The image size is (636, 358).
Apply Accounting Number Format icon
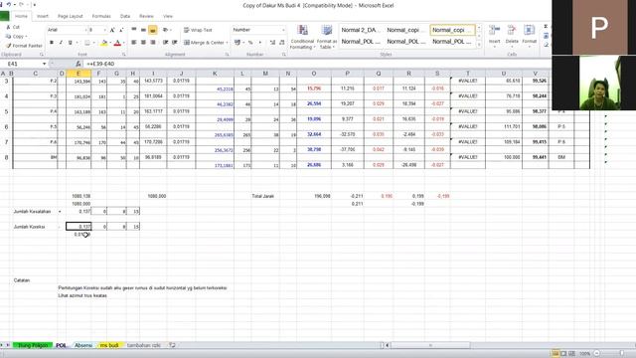tap(238, 42)
